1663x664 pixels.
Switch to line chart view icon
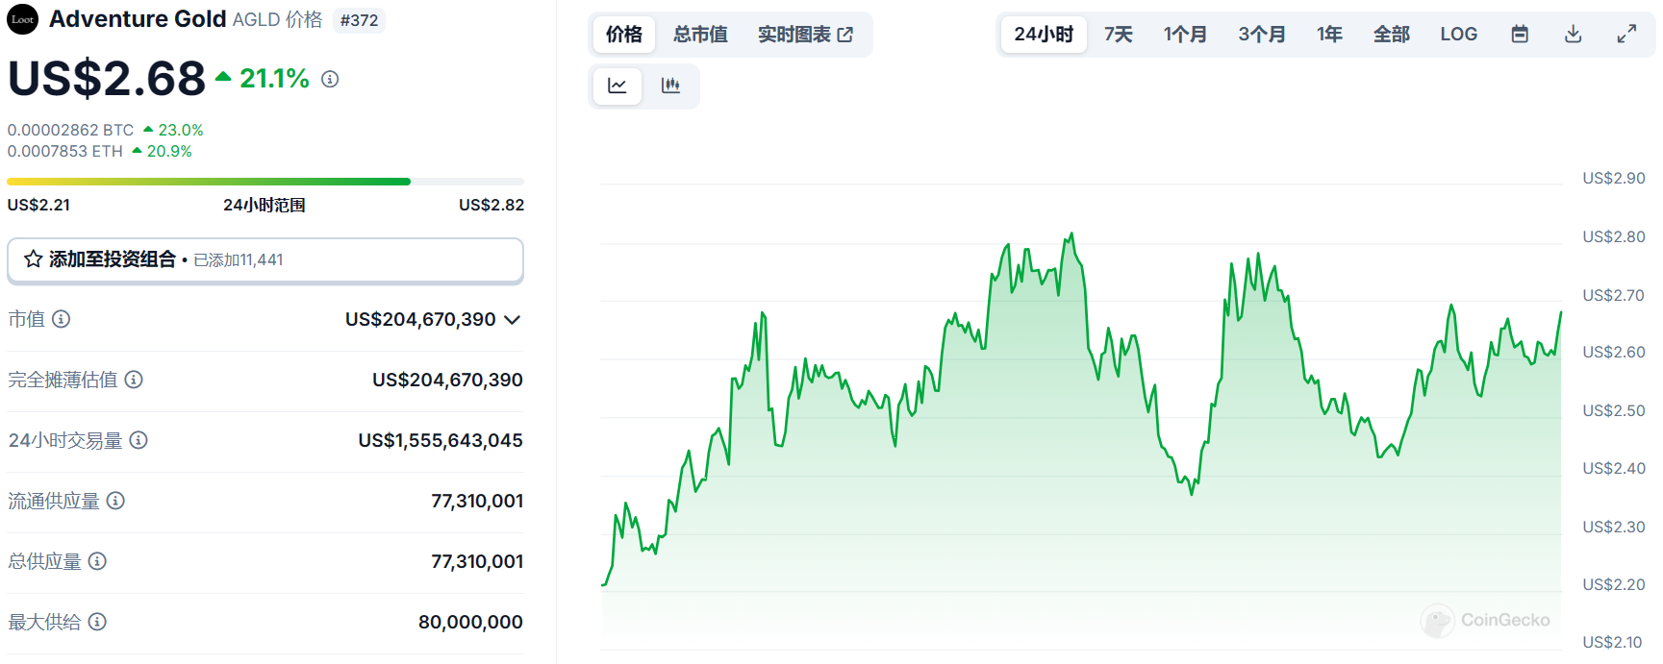[617, 86]
